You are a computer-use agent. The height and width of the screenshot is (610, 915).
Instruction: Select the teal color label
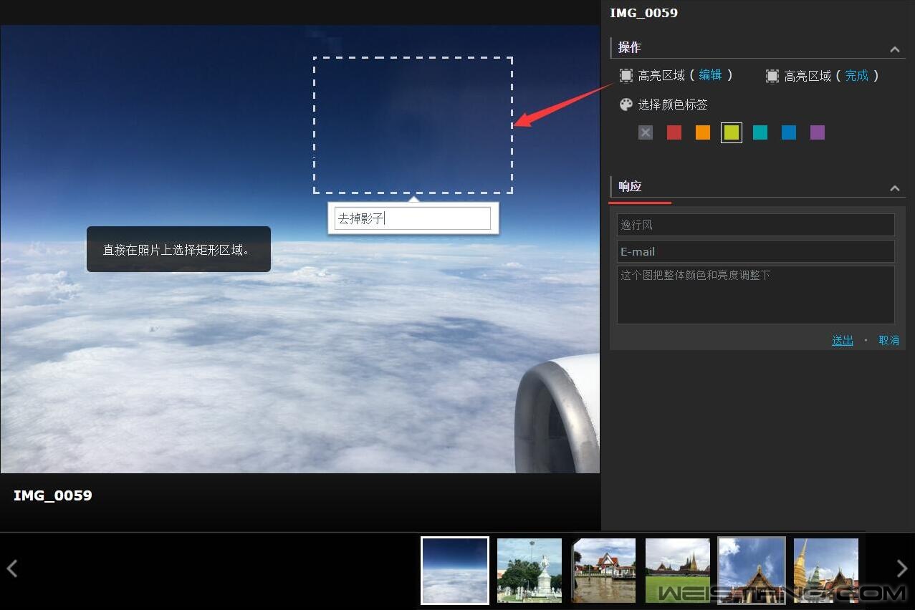pyautogui.click(x=760, y=132)
